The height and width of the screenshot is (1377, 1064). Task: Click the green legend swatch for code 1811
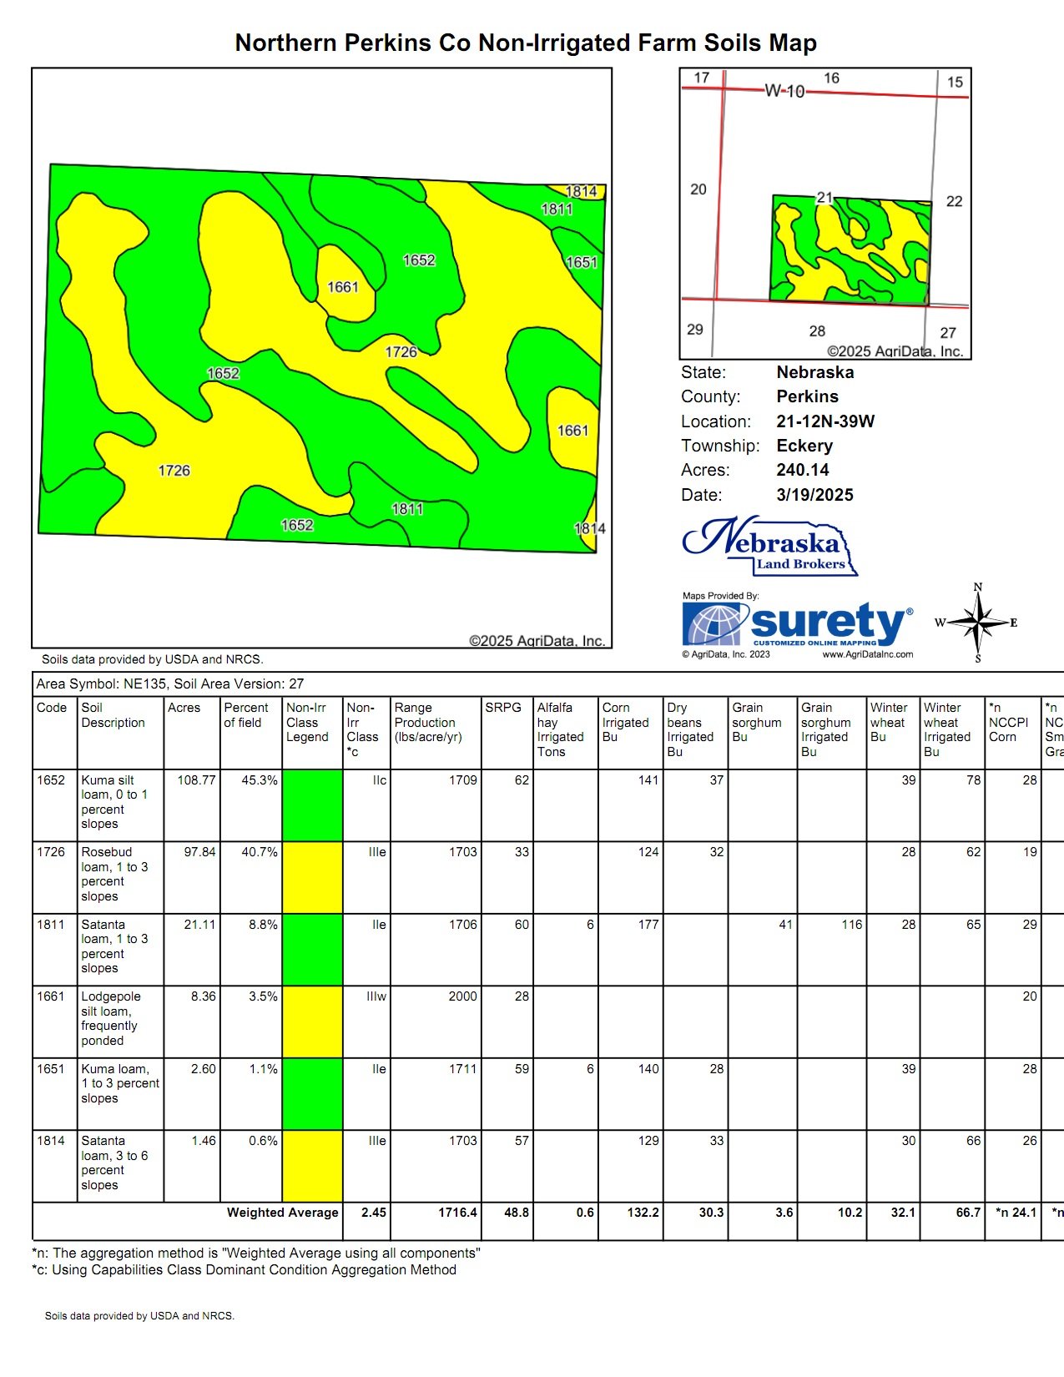tap(312, 950)
